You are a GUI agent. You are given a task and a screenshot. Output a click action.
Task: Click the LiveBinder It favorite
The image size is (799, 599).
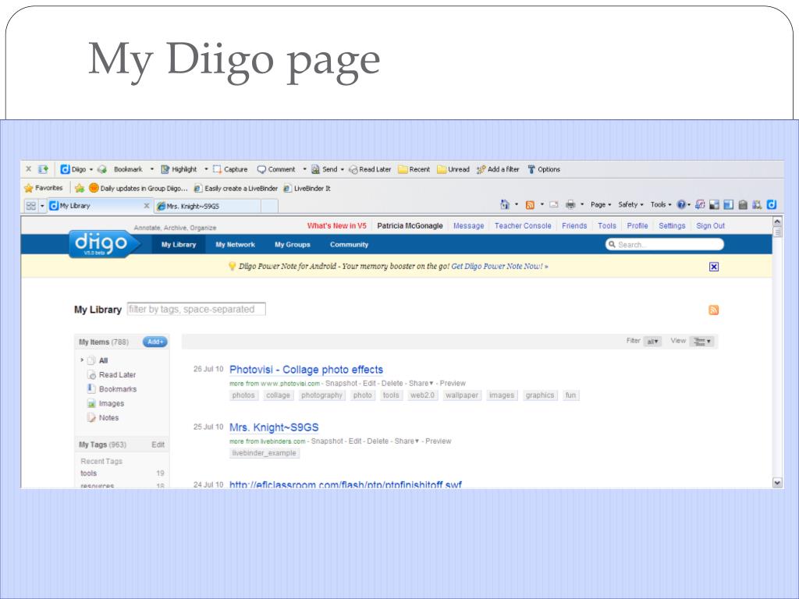307,188
